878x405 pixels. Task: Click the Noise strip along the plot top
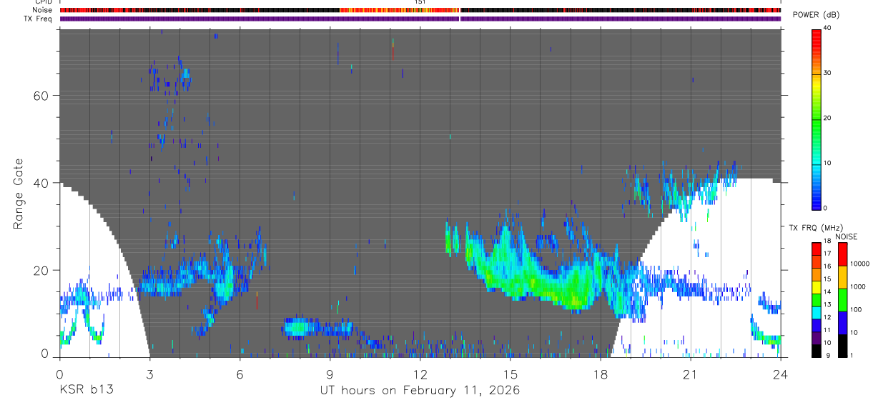420,10
